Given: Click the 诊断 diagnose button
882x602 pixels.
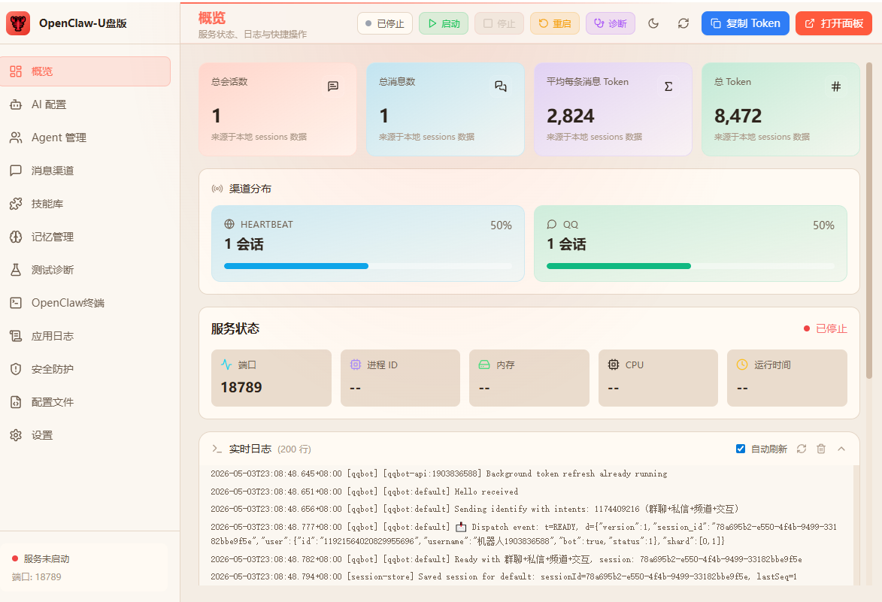Looking at the screenshot, I should pyautogui.click(x=611, y=23).
